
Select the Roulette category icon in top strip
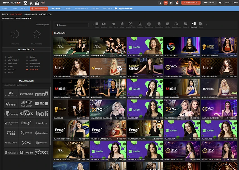(140, 25)
